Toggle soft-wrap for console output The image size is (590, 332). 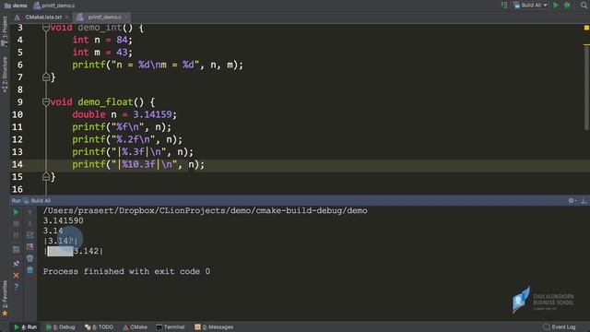click(x=30, y=235)
